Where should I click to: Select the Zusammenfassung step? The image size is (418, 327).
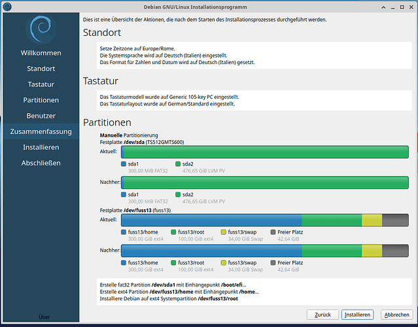(x=41, y=131)
